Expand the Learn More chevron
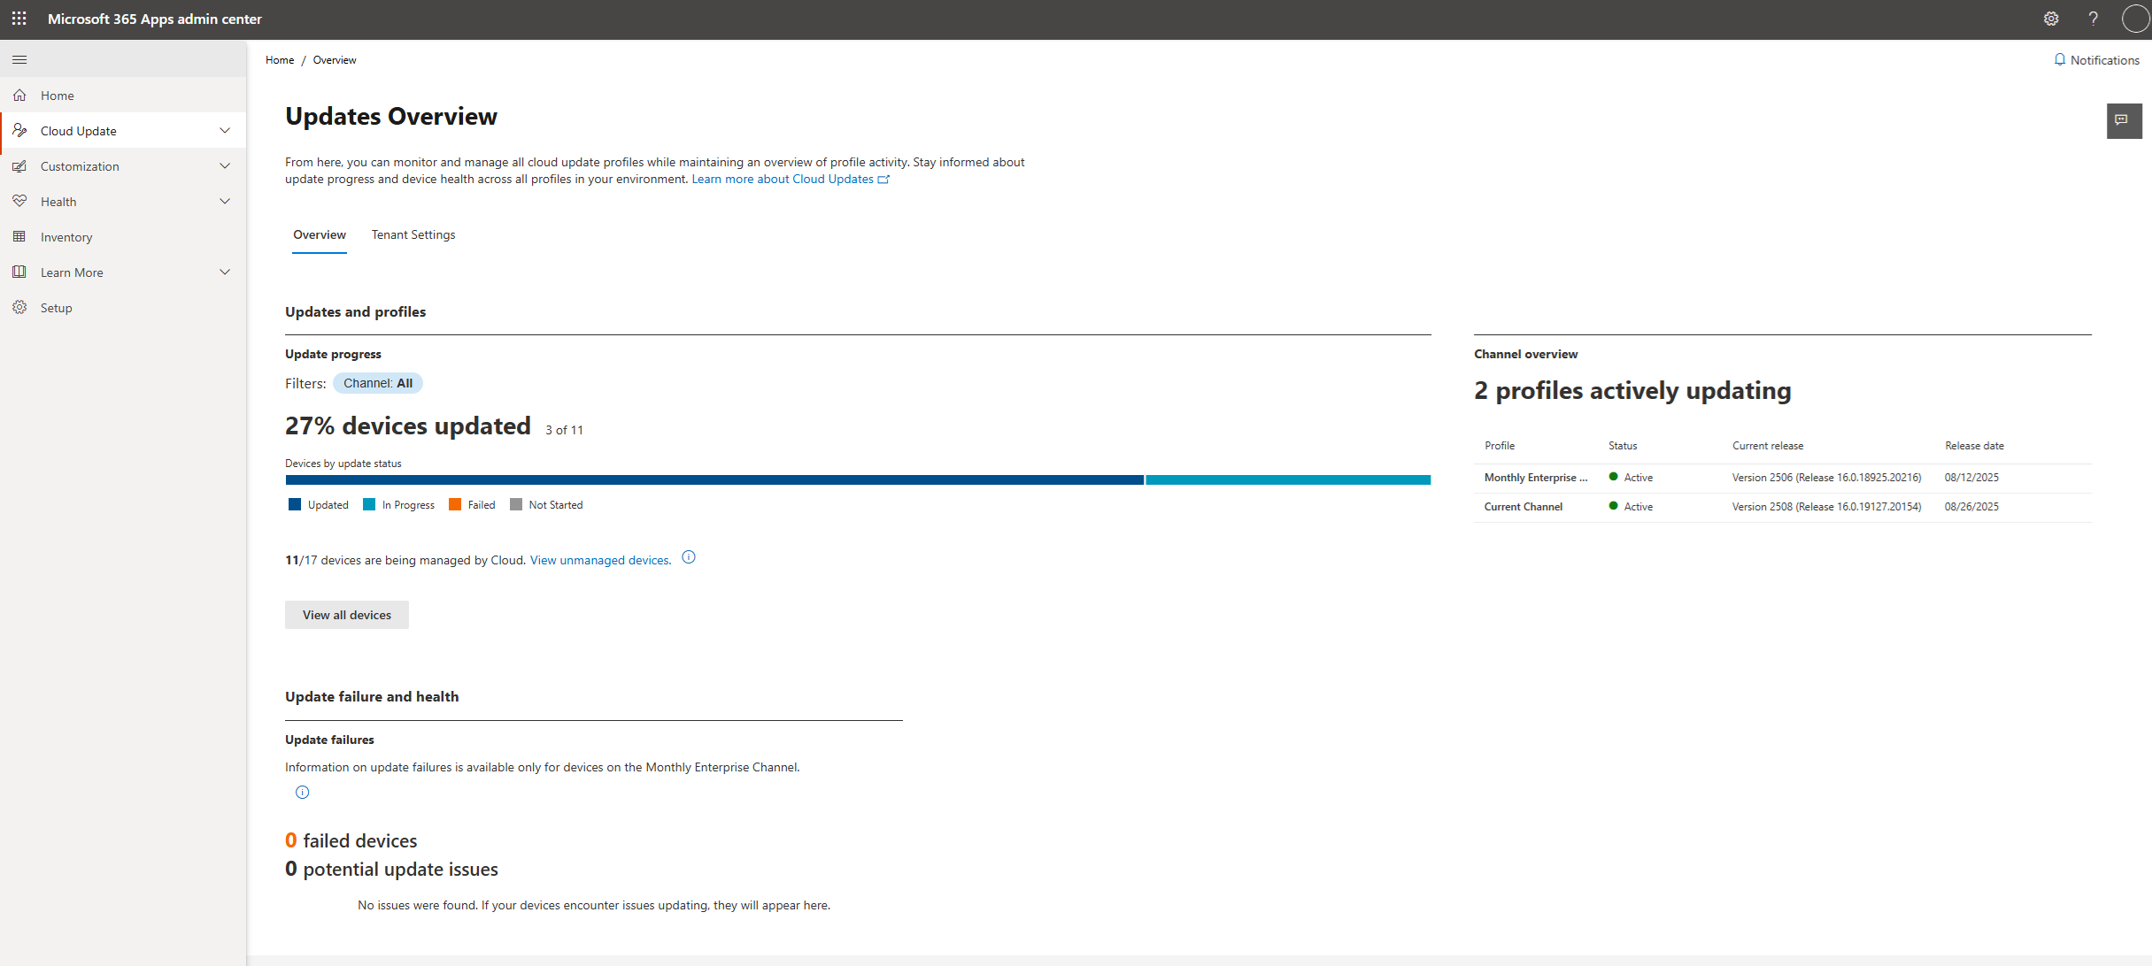The image size is (2152, 966). click(225, 272)
